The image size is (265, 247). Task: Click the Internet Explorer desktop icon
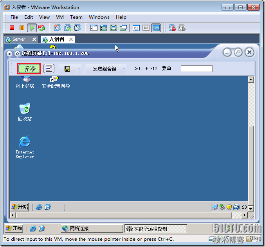25,147
